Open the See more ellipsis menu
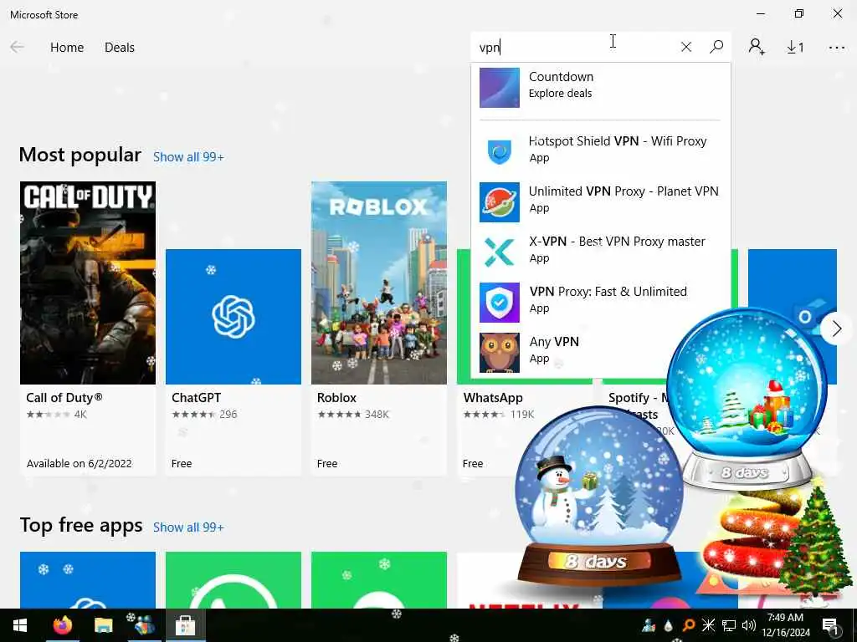The width and height of the screenshot is (857, 642). [837, 48]
